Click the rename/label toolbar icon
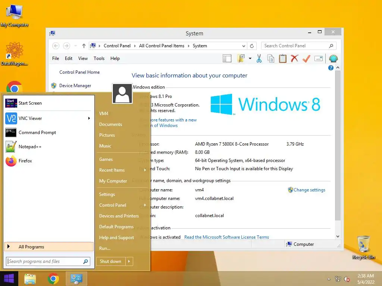Screen dimensions: 382x286 (319, 58)
